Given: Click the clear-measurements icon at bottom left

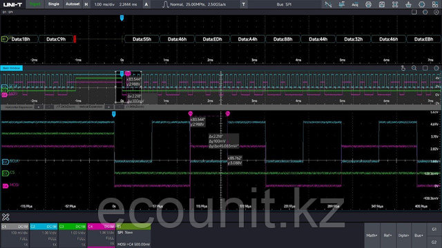Looking at the screenshot, I should (x=6, y=217).
